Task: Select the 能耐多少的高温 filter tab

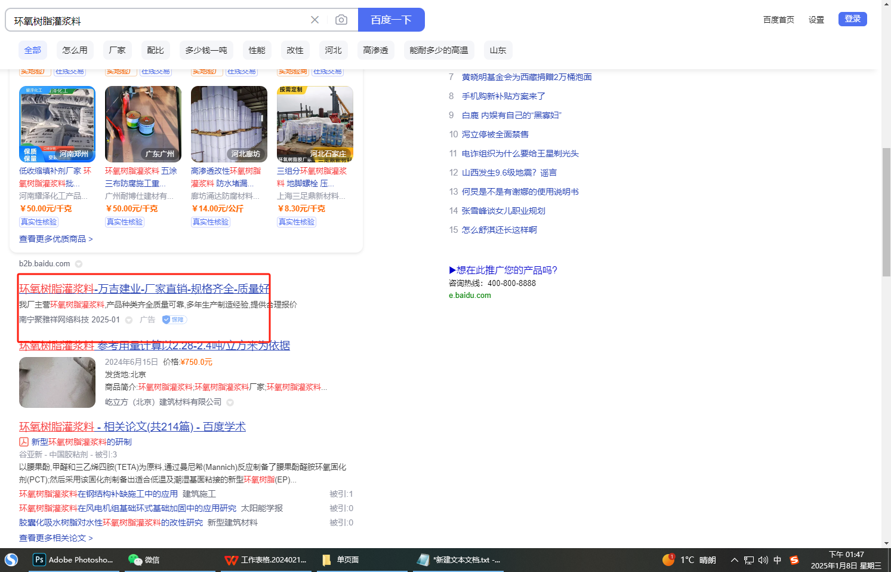Action: coord(439,50)
